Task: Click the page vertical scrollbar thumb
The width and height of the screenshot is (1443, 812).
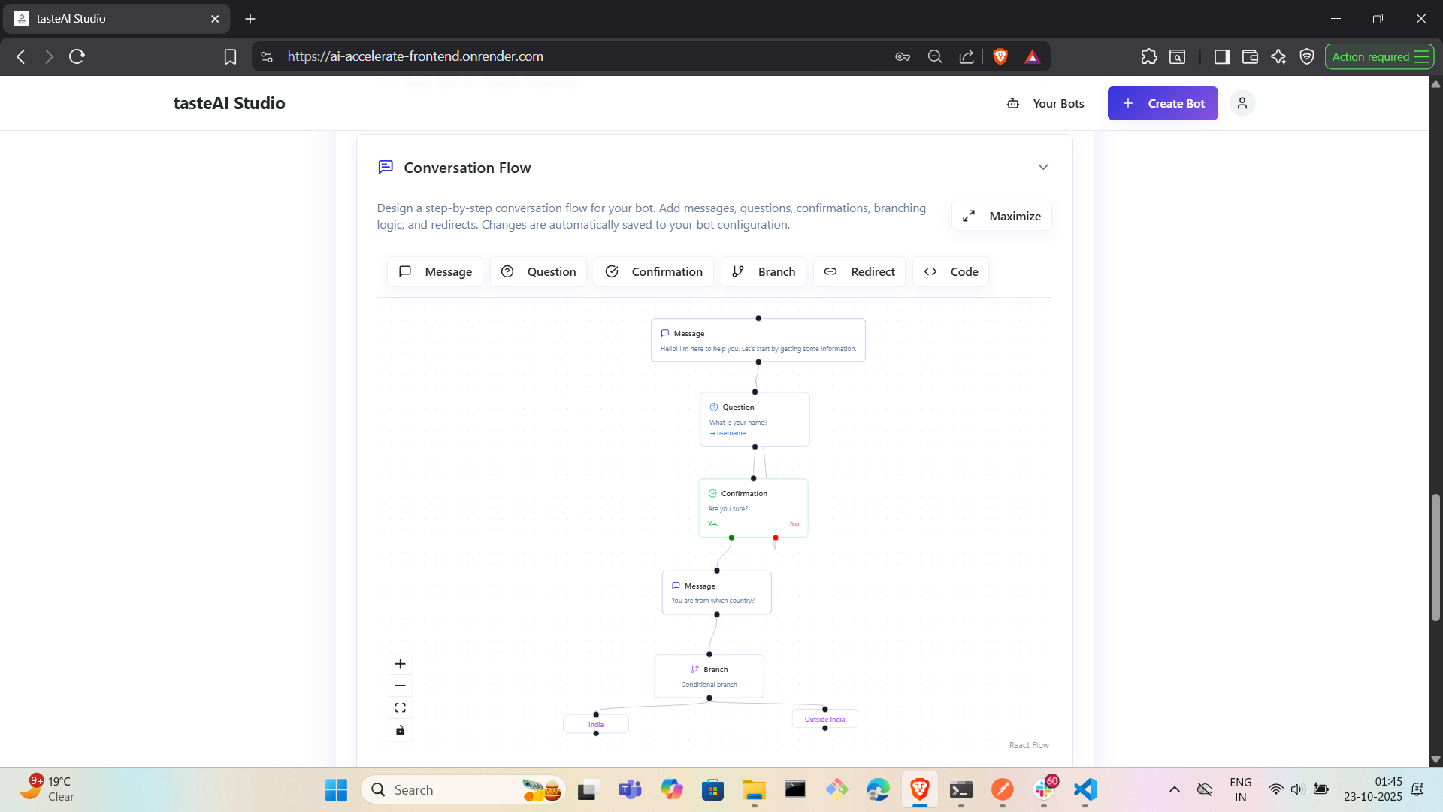Action: click(x=1435, y=556)
